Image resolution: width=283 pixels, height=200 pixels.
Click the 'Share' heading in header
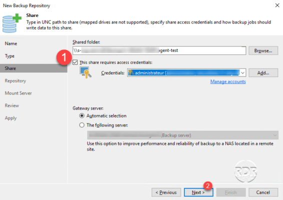click(x=32, y=15)
